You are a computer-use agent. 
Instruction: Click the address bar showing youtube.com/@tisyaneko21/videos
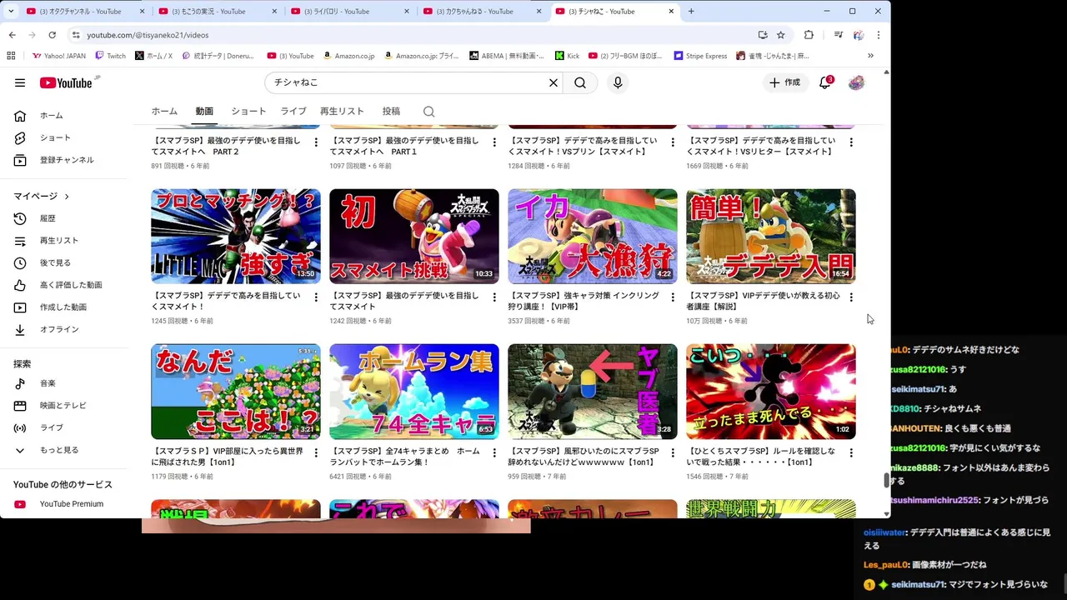point(408,35)
